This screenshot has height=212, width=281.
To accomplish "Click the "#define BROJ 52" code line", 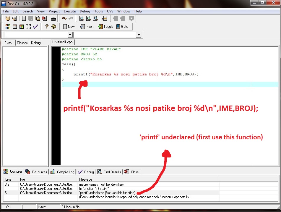I will 79,54.
